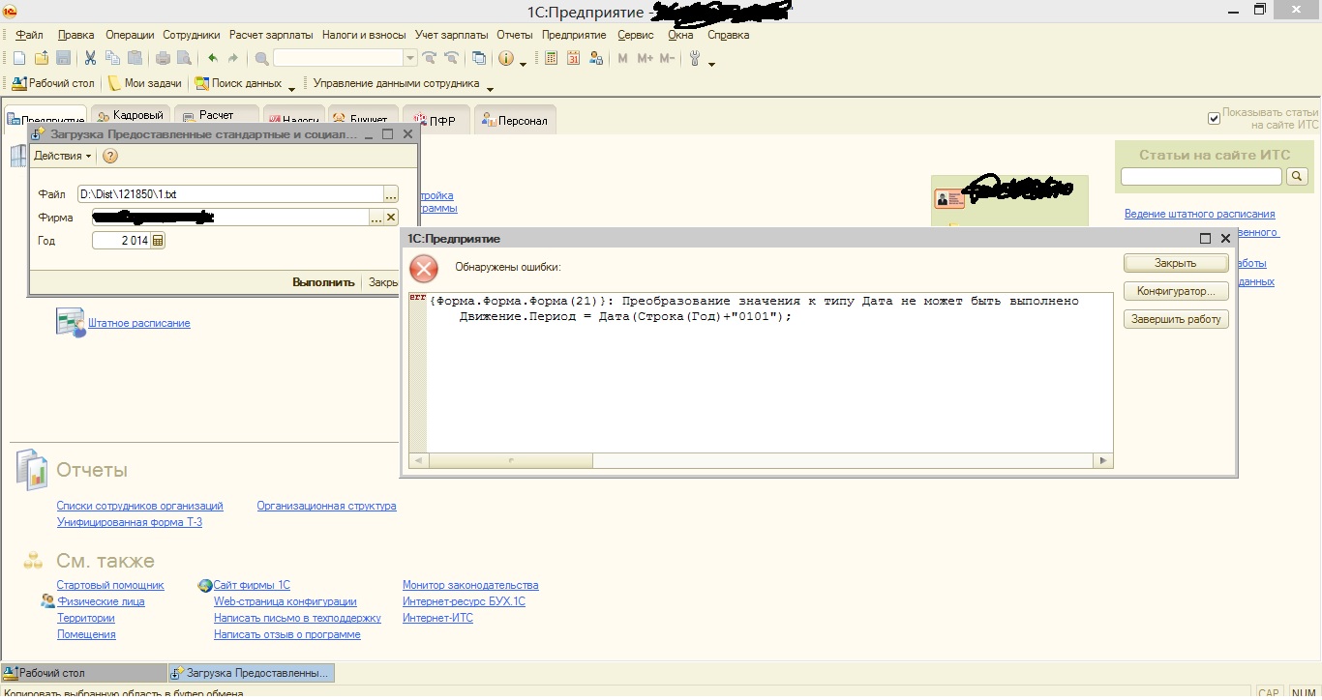Screen dimensions: 1322x700
Task: Open the Расчет зарплаты menu
Action: (x=271, y=35)
